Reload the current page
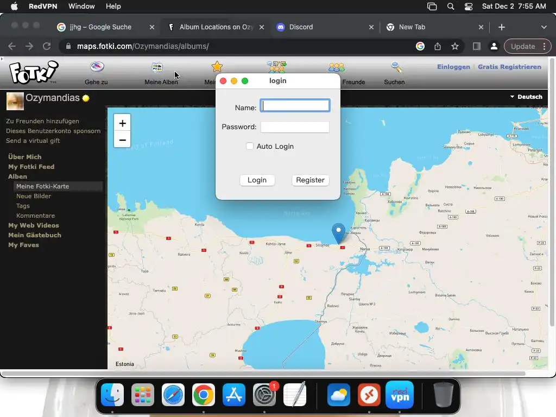The image size is (556, 417). pos(47,46)
